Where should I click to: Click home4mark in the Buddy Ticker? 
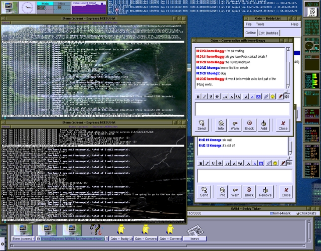pyautogui.click(x=280, y=213)
